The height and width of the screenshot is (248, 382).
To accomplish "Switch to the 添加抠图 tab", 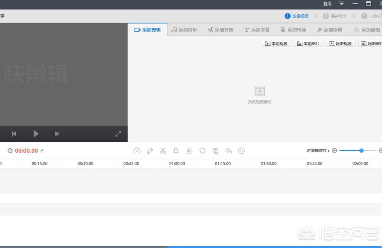I will click(x=329, y=30).
